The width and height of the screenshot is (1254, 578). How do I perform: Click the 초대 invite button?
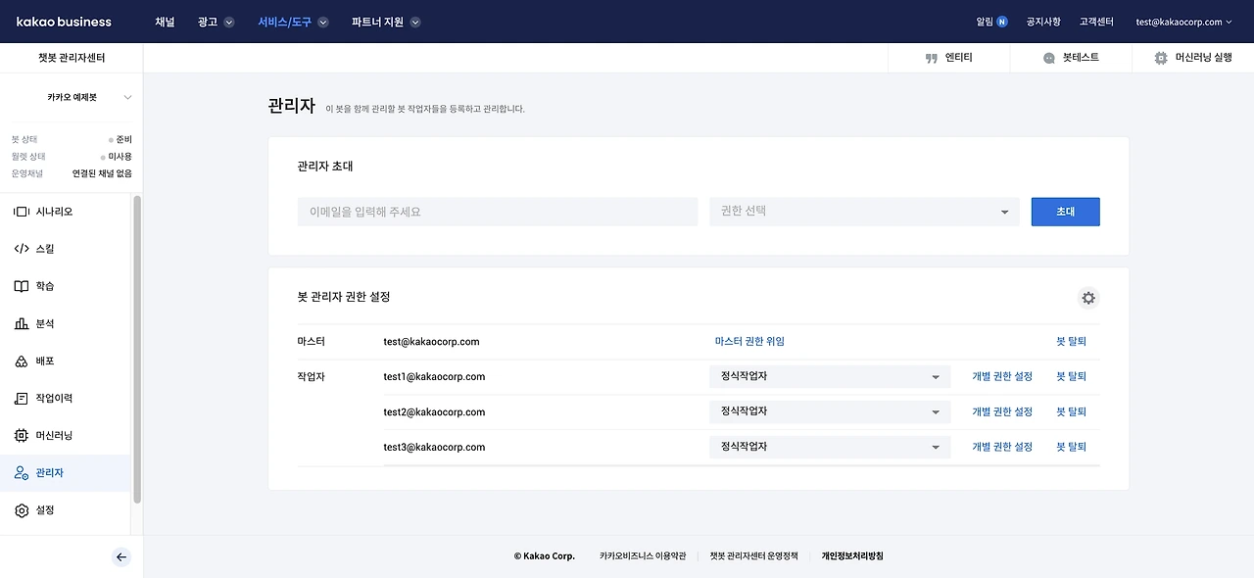click(1065, 212)
